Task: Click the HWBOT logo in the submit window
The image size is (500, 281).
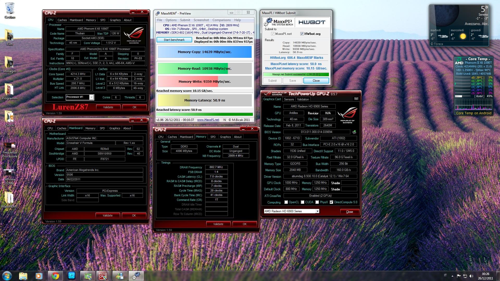Action: click(312, 22)
